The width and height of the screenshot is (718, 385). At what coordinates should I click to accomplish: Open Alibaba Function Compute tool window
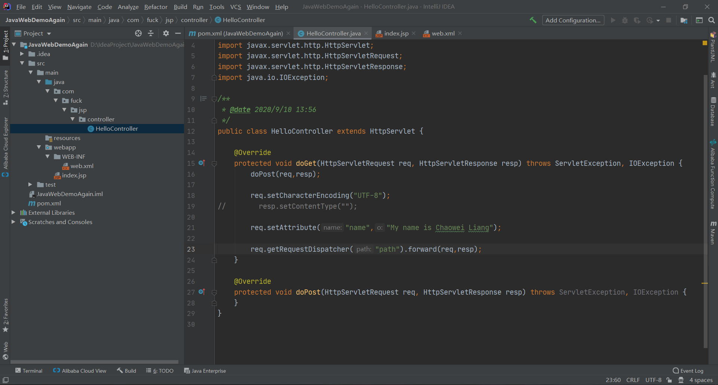pos(713,174)
